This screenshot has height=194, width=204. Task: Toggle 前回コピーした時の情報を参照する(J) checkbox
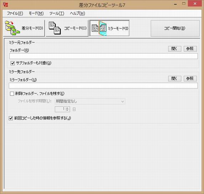[x=11, y=118]
